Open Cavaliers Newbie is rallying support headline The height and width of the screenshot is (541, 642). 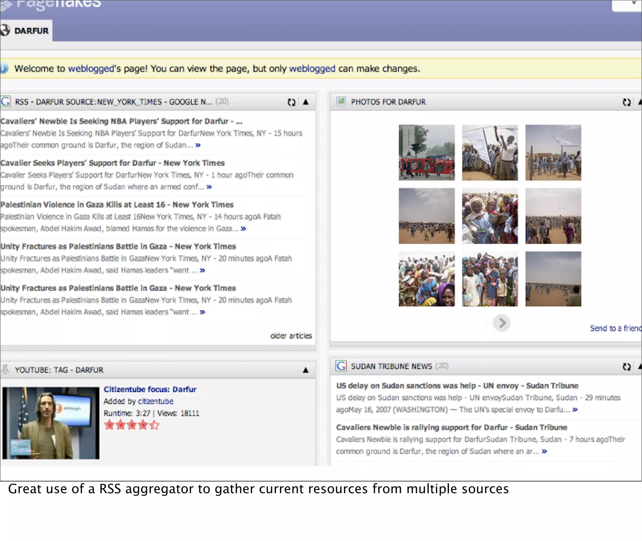(452, 427)
